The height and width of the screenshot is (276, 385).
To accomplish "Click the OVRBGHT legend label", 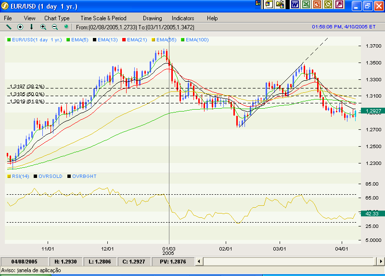I will (84, 176).
